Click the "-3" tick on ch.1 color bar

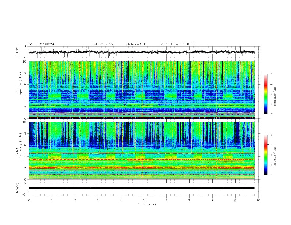coord(271,74)
